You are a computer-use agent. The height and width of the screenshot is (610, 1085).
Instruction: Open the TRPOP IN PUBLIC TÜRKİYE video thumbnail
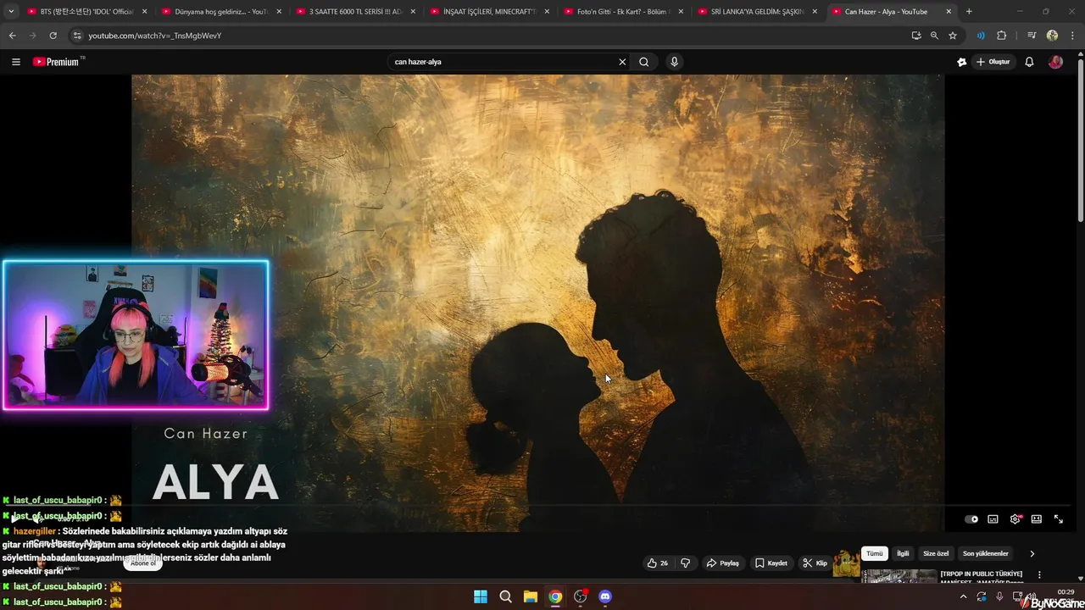(899, 576)
